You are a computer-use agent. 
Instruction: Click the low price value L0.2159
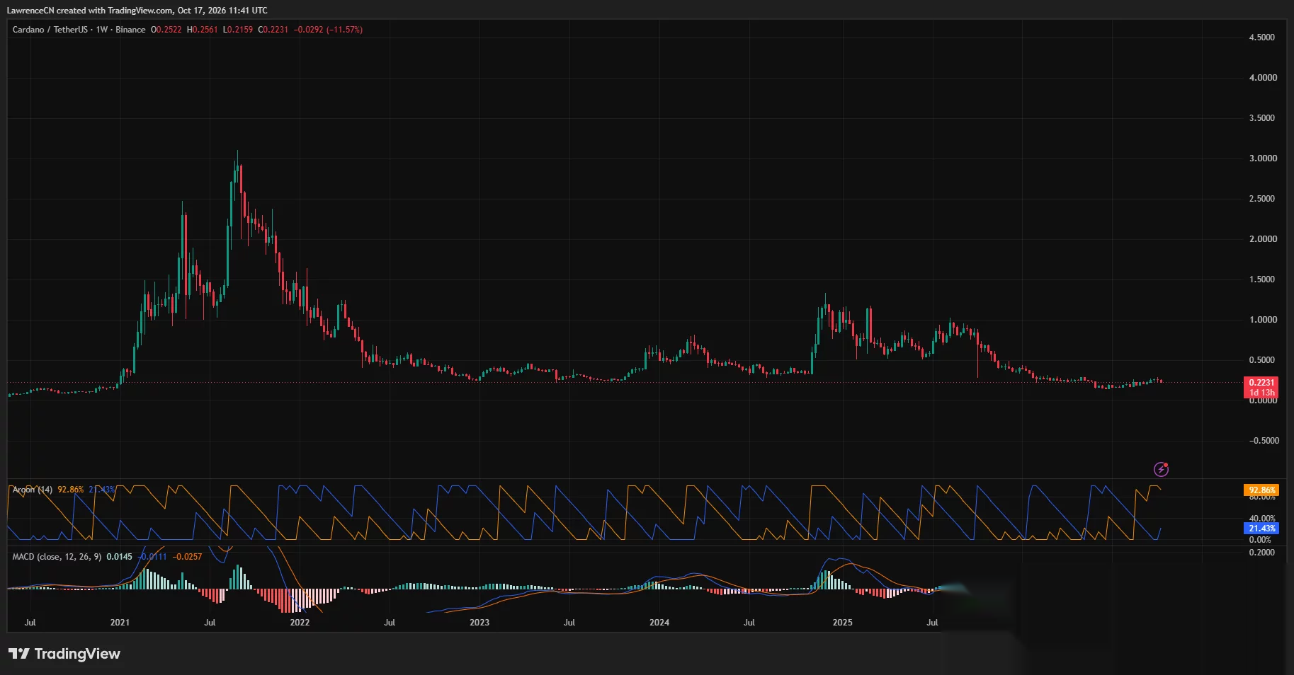(238, 30)
